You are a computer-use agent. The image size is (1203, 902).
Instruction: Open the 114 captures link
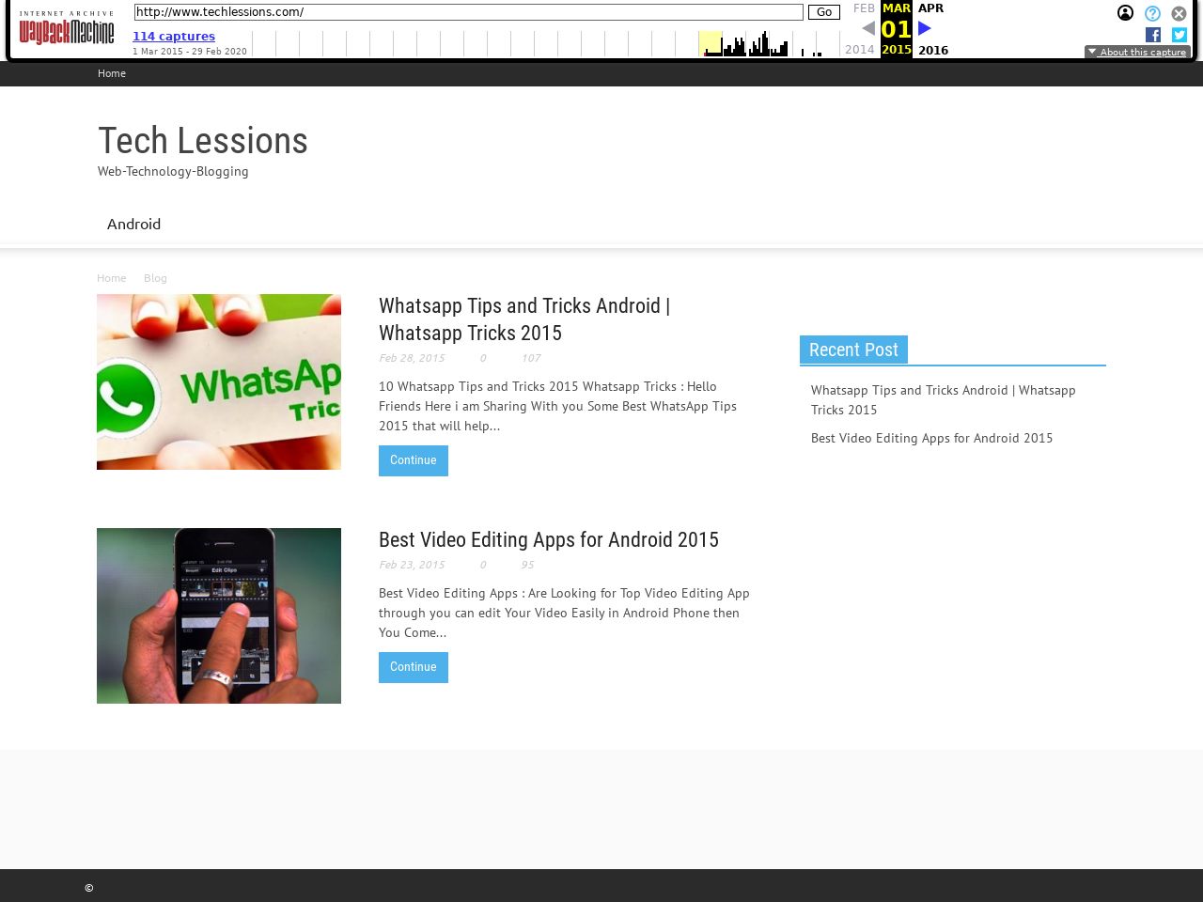174,37
